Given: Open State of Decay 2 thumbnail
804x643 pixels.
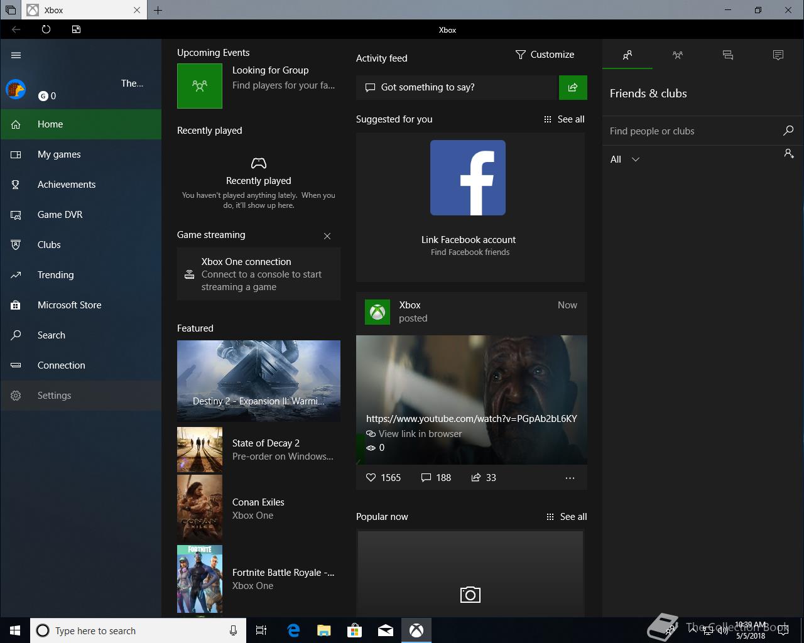Looking at the screenshot, I should pos(200,450).
